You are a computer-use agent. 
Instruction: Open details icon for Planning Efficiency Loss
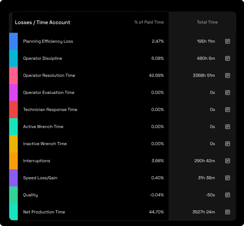click(228, 41)
